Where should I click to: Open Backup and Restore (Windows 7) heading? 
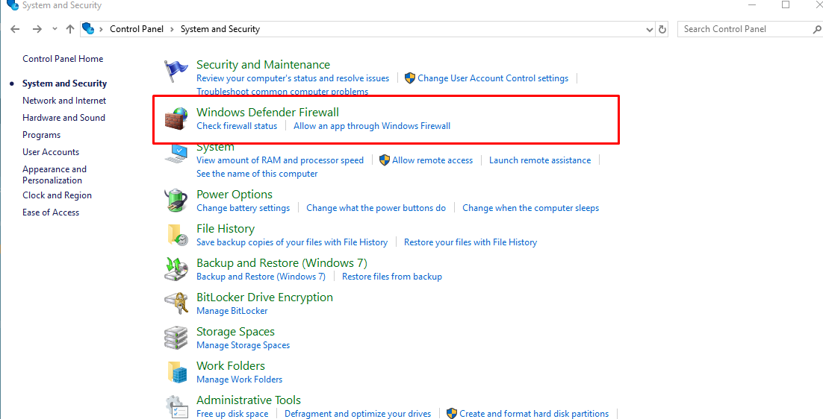[282, 263]
